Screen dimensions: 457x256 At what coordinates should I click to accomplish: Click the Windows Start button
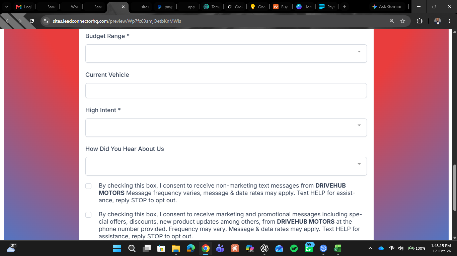tap(117, 248)
